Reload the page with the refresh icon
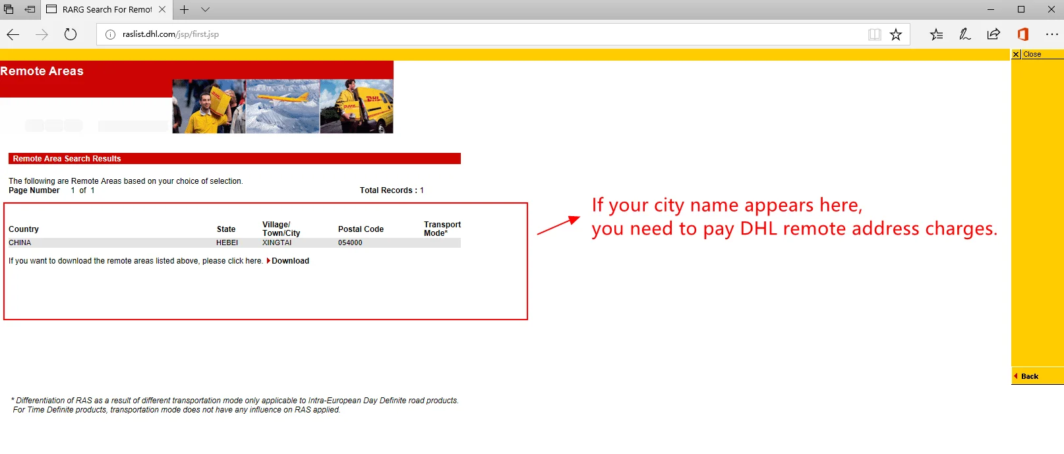The width and height of the screenshot is (1064, 454). coord(71,34)
